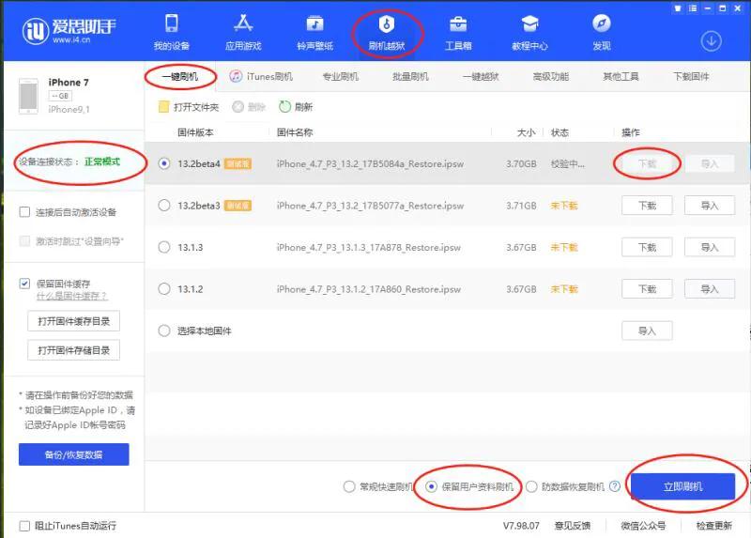Select firmware 13.2beta3 radio button
The width and height of the screenshot is (751, 538).
tap(164, 206)
